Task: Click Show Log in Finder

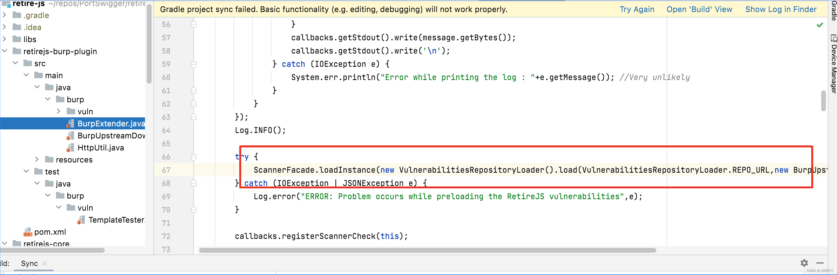Action: tap(781, 9)
